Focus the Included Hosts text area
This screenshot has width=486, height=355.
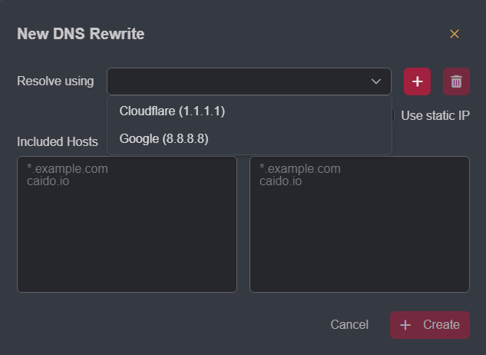pyautogui.click(x=127, y=224)
